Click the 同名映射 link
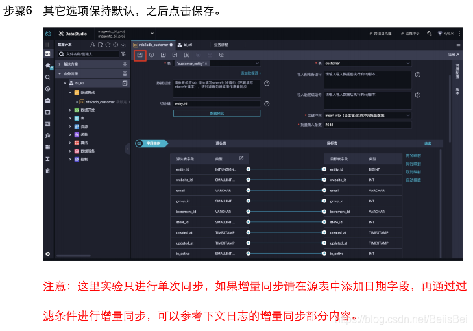 coord(413,156)
